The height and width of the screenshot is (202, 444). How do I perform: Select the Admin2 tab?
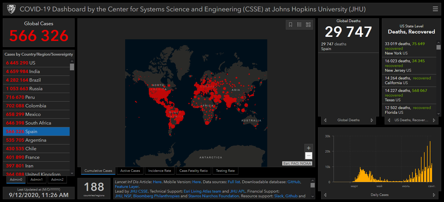pyautogui.click(x=57, y=180)
